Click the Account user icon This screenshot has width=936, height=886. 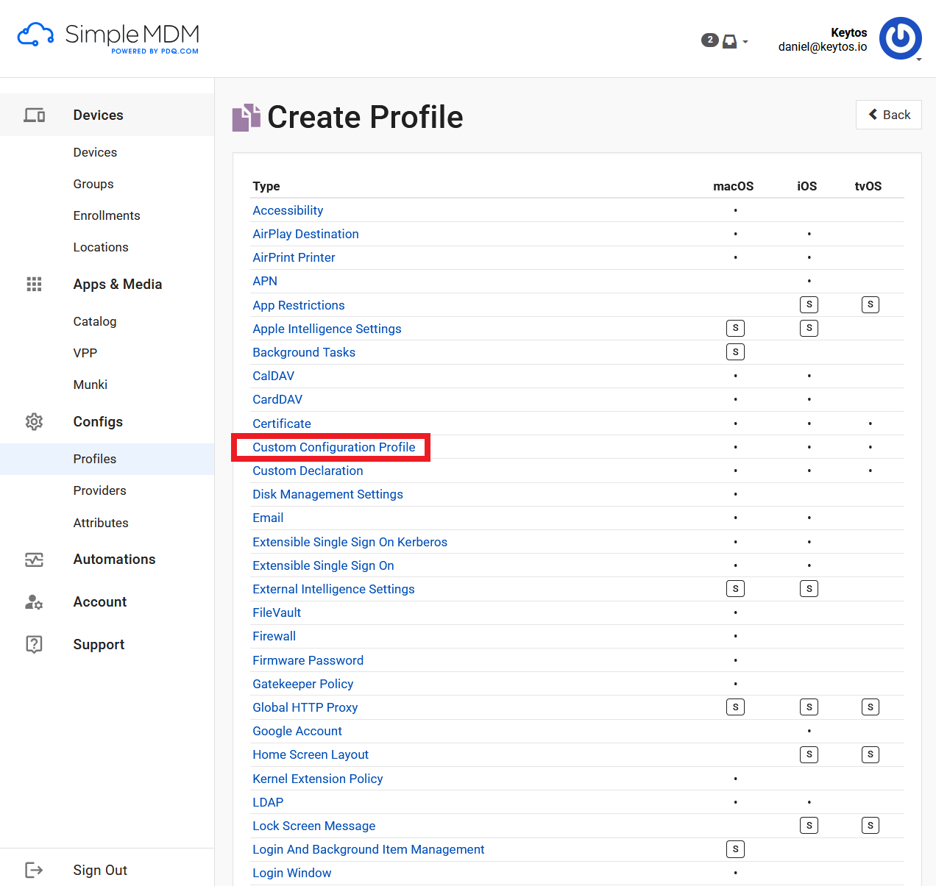click(34, 602)
